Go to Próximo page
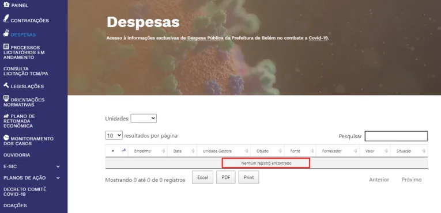This screenshot has height=213, width=441. [x=412, y=180]
